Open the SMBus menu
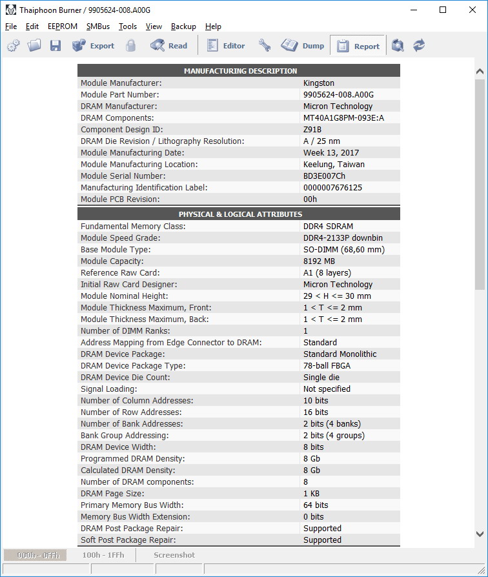Image resolution: width=488 pixels, height=577 pixels. [98, 26]
